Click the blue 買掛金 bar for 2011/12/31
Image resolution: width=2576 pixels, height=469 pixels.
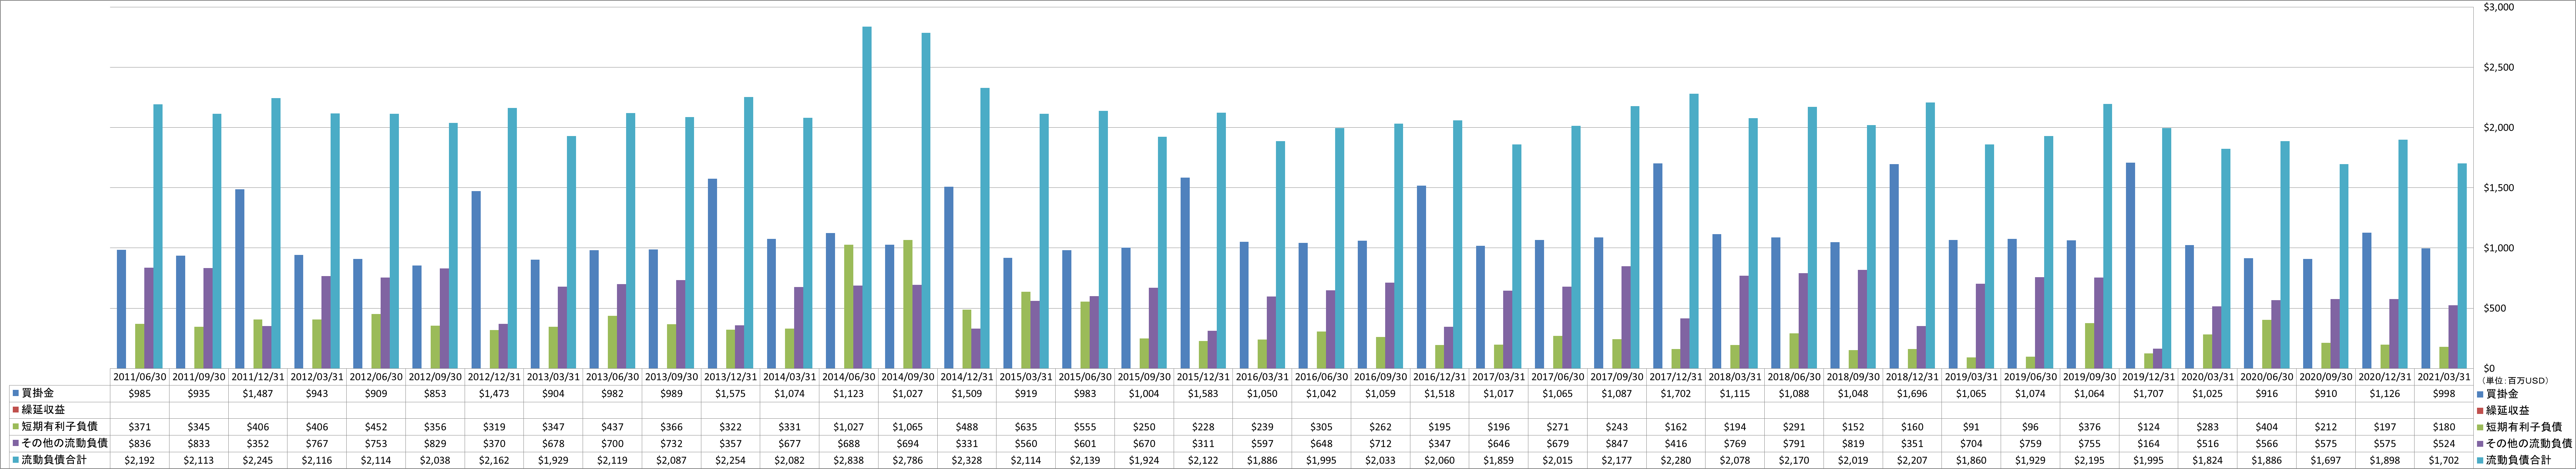[x=240, y=278]
